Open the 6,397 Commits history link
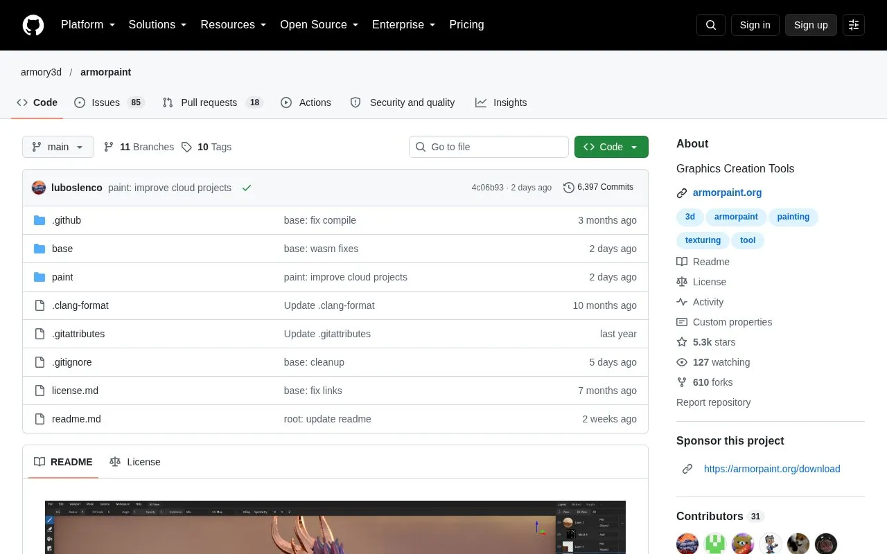 [x=598, y=188]
